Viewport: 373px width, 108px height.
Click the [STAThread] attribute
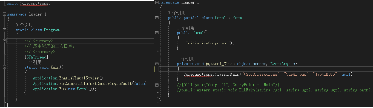point(36,57)
